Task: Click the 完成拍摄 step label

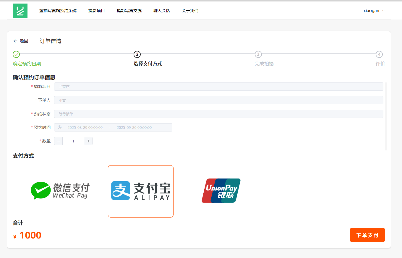Action: pos(264,64)
